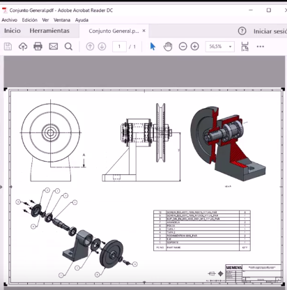
Task: Click the fit page scrolling icon
Action: tap(245, 47)
